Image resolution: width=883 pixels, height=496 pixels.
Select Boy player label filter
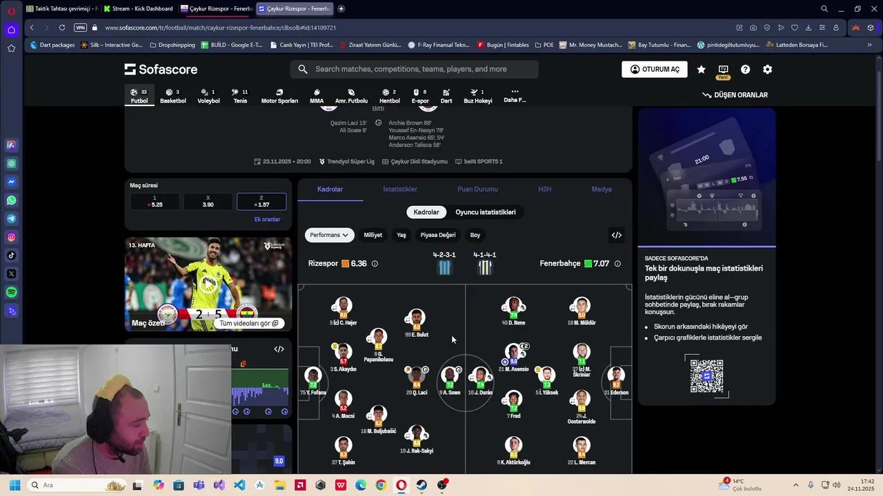coord(475,235)
